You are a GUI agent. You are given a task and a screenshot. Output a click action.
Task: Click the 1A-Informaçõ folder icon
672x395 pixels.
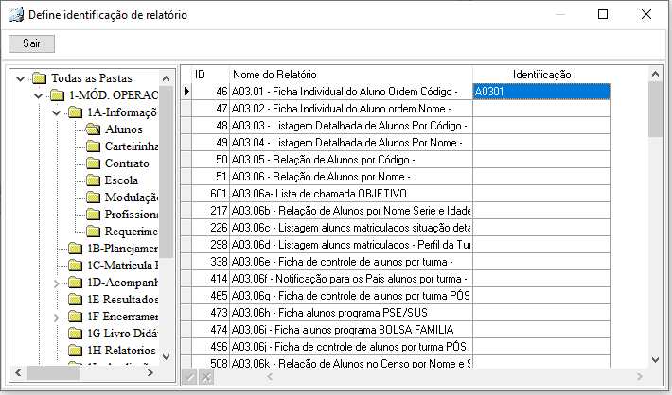(x=76, y=112)
